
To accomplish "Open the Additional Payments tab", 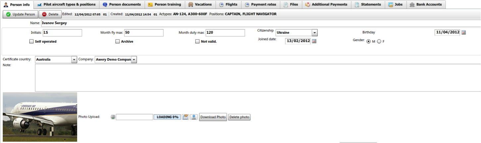I will pyautogui.click(x=326, y=5).
